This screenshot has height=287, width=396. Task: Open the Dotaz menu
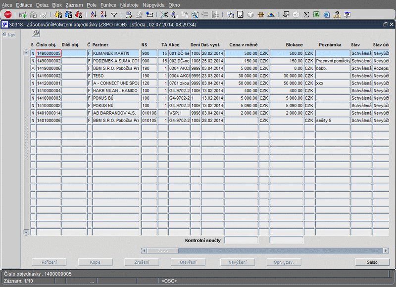(42, 5)
